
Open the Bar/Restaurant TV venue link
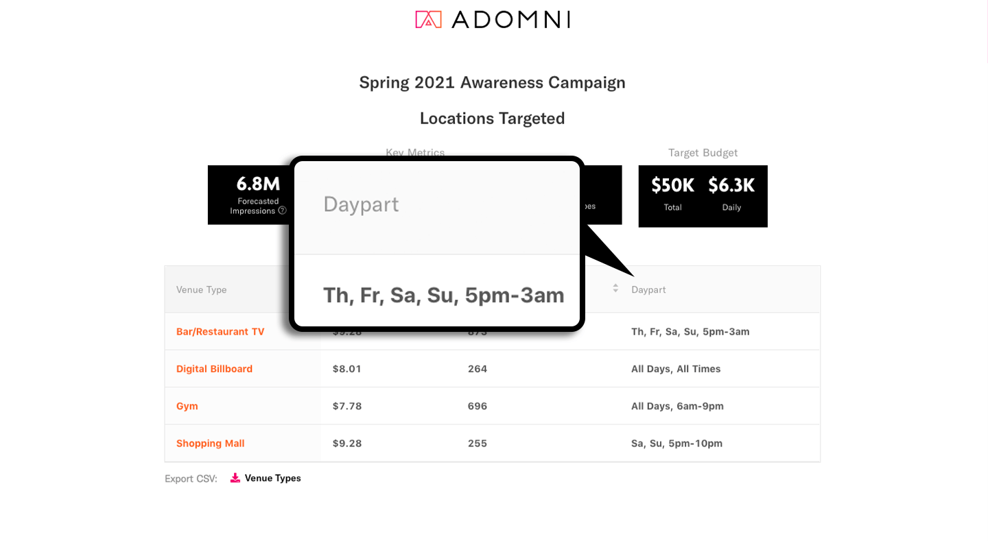tap(220, 332)
